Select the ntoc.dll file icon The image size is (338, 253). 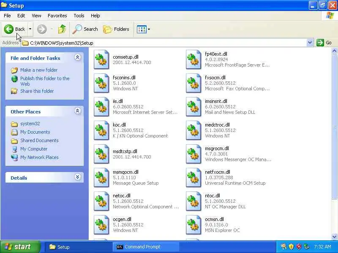tap(194, 202)
